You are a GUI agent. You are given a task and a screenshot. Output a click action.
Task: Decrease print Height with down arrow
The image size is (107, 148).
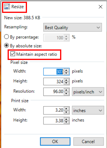66,122
